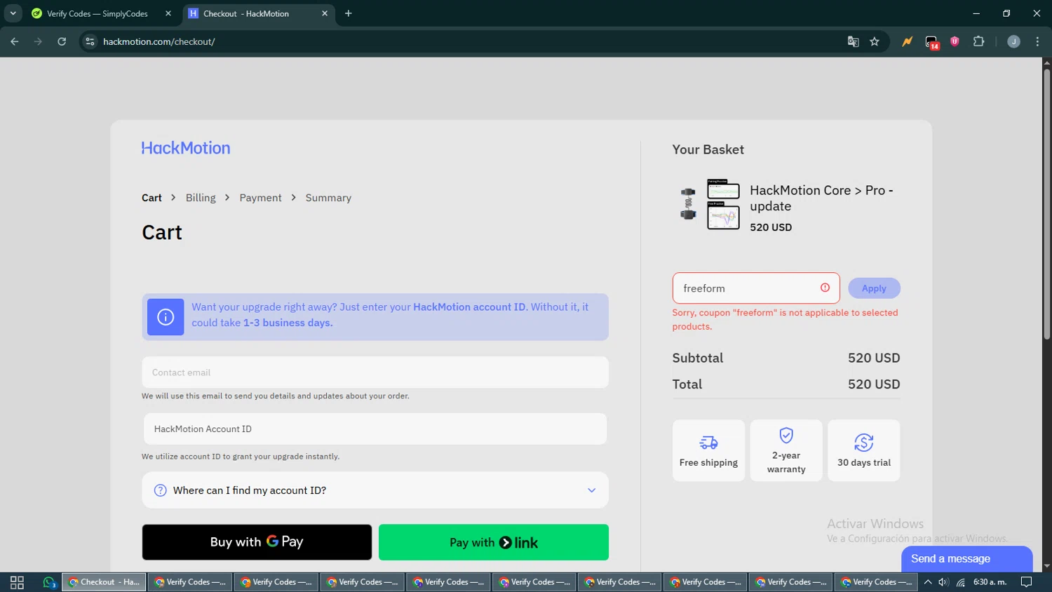Bookmark this page with the star icon

point(875,41)
